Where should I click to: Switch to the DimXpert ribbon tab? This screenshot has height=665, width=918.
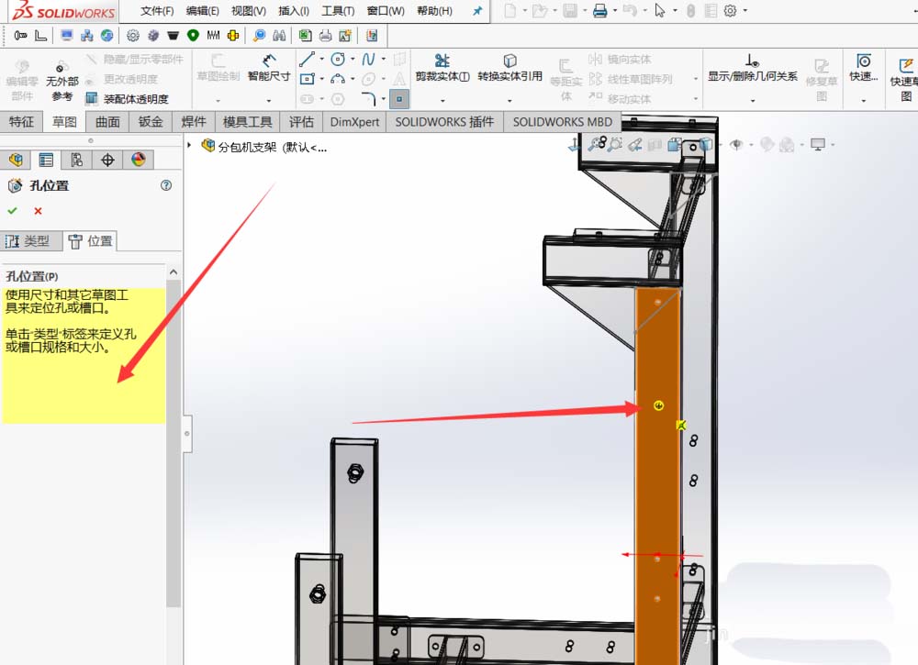(x=354, y=122)
